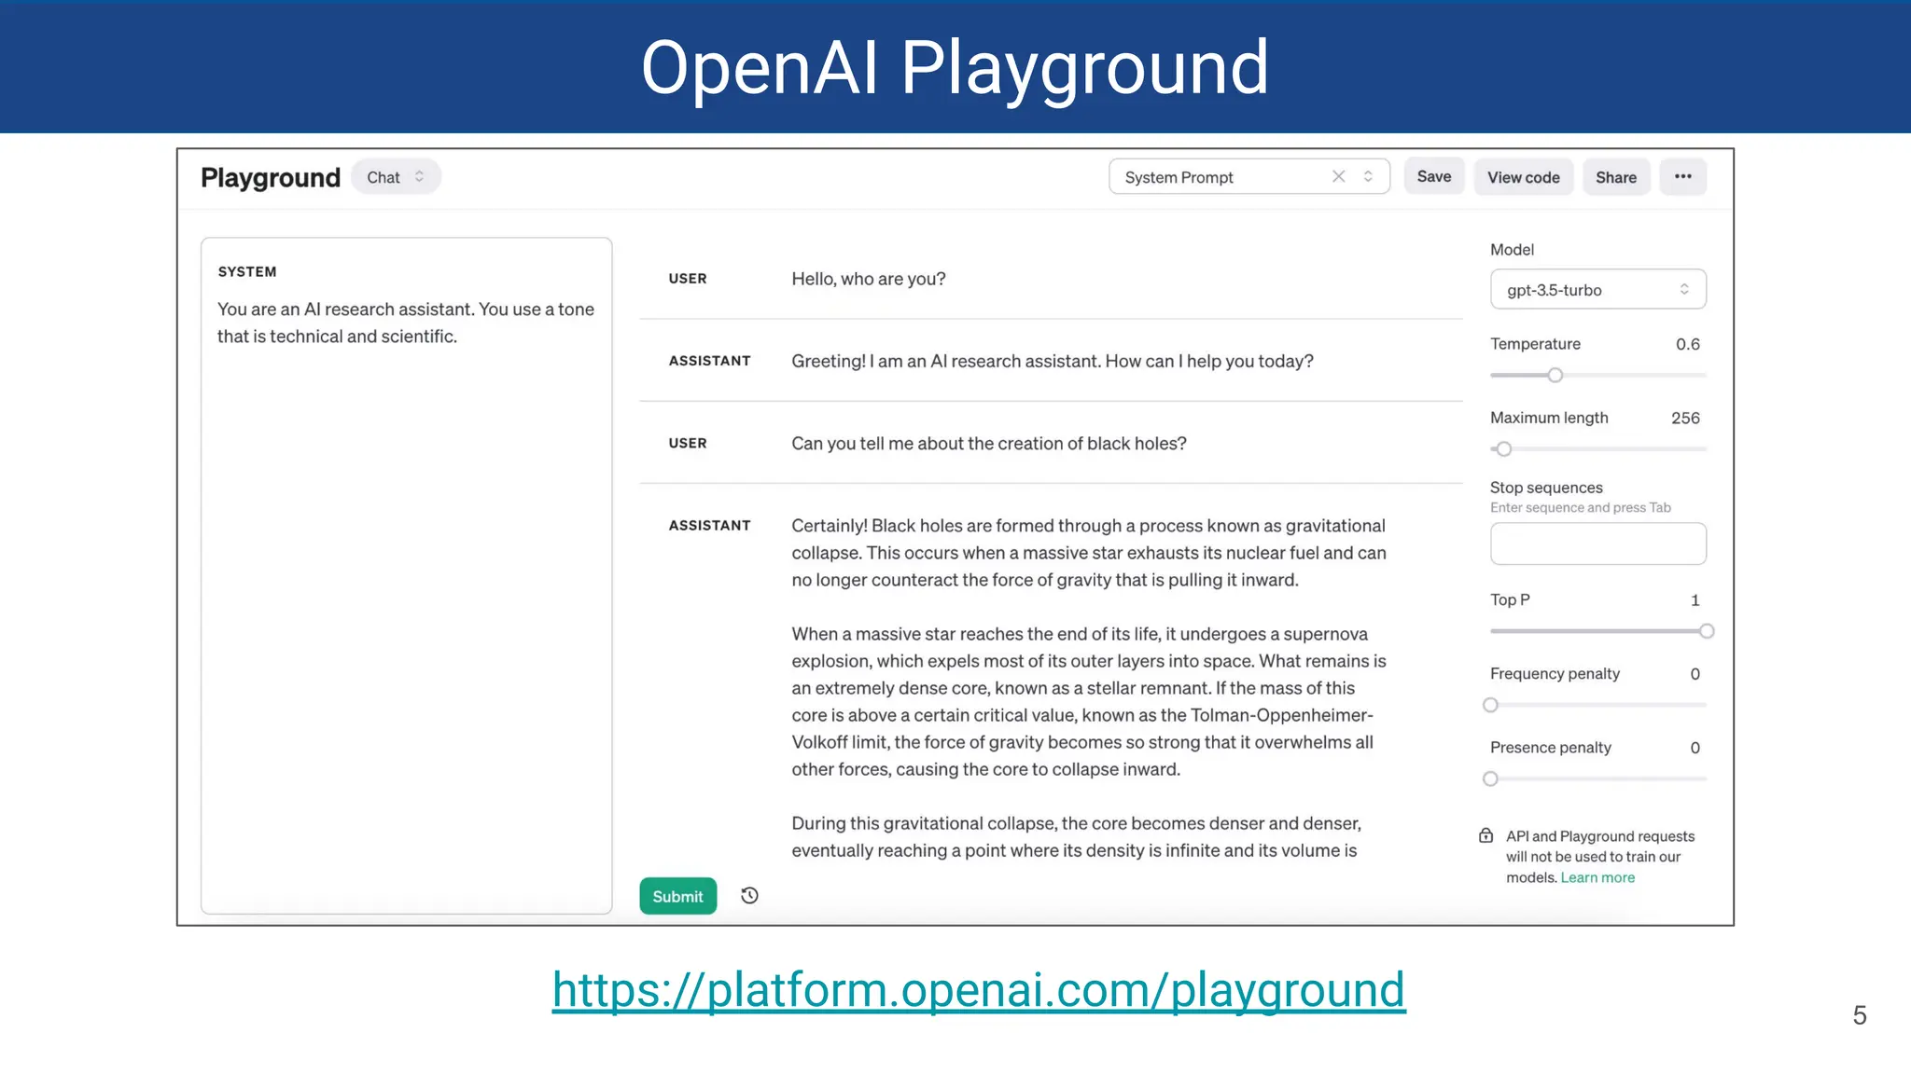Adjust the Temperature slider handle
The image size is (1911, 1074).
tap(1555, 375)
